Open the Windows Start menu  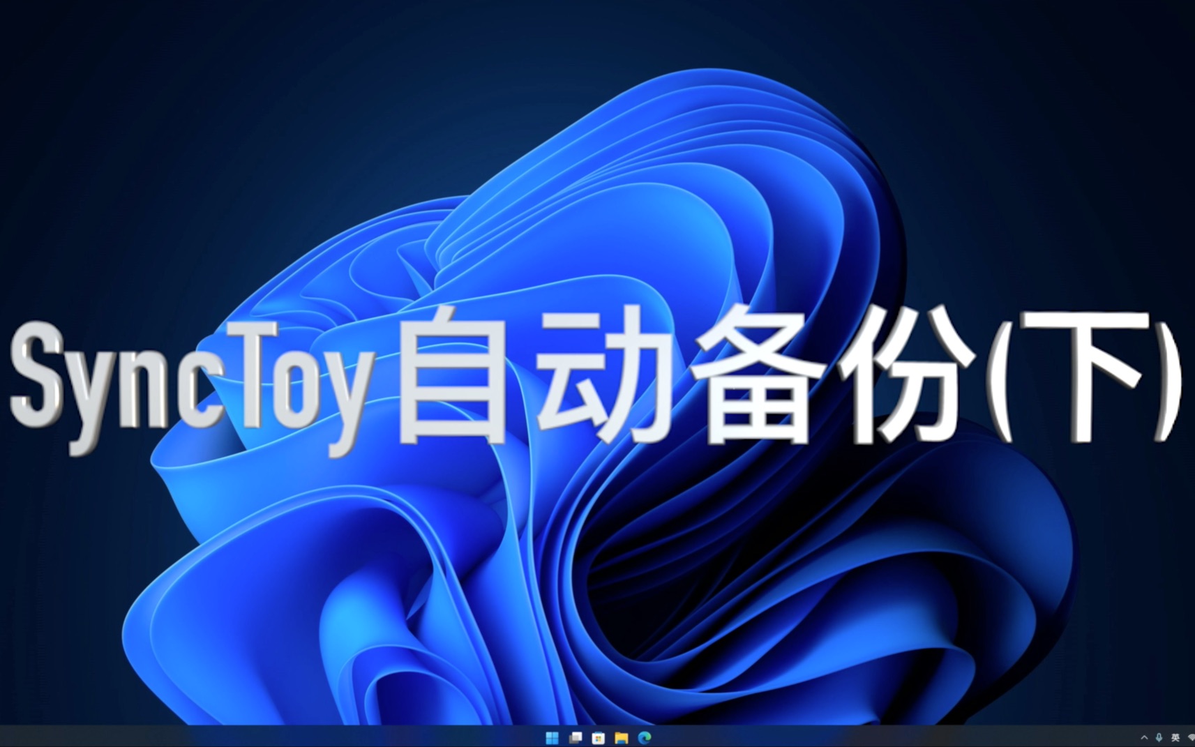click(x=552, y=737)
